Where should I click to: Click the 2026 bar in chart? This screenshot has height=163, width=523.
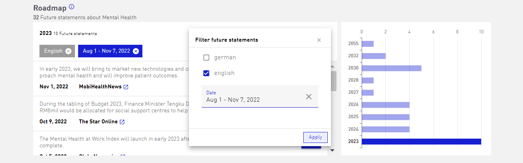click(x=386, y=105)
